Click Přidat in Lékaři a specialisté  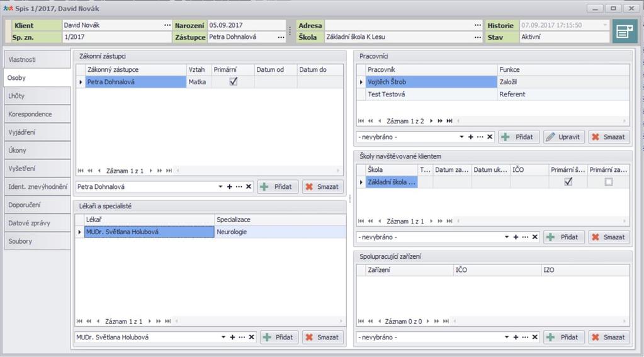click(279, 337)
